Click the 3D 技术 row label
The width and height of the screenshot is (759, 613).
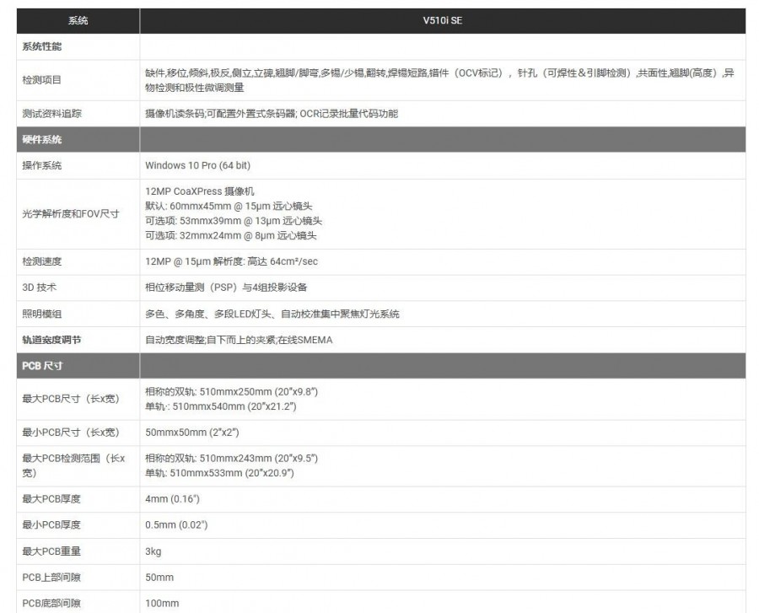pos(40,288)
